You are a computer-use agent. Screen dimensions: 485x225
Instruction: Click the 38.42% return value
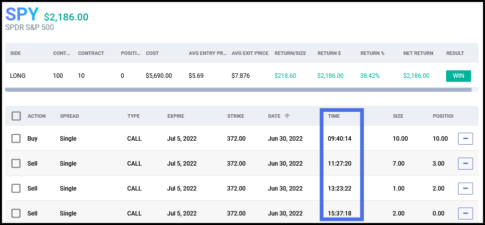(x=370, y=76)
